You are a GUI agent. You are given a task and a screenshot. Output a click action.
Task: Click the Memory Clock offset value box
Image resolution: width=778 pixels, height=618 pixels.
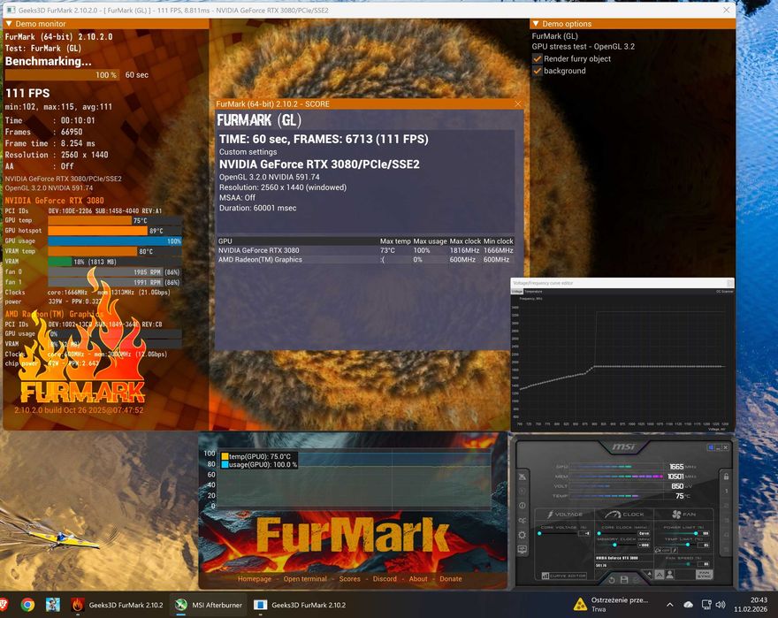pos(644,545)
